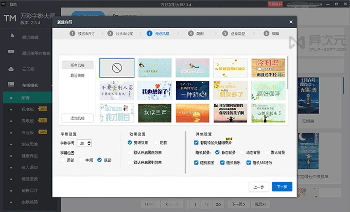Choose the 我才明白 style thumbnail
This screenshot has width=350, height=212.
[117, 113]
